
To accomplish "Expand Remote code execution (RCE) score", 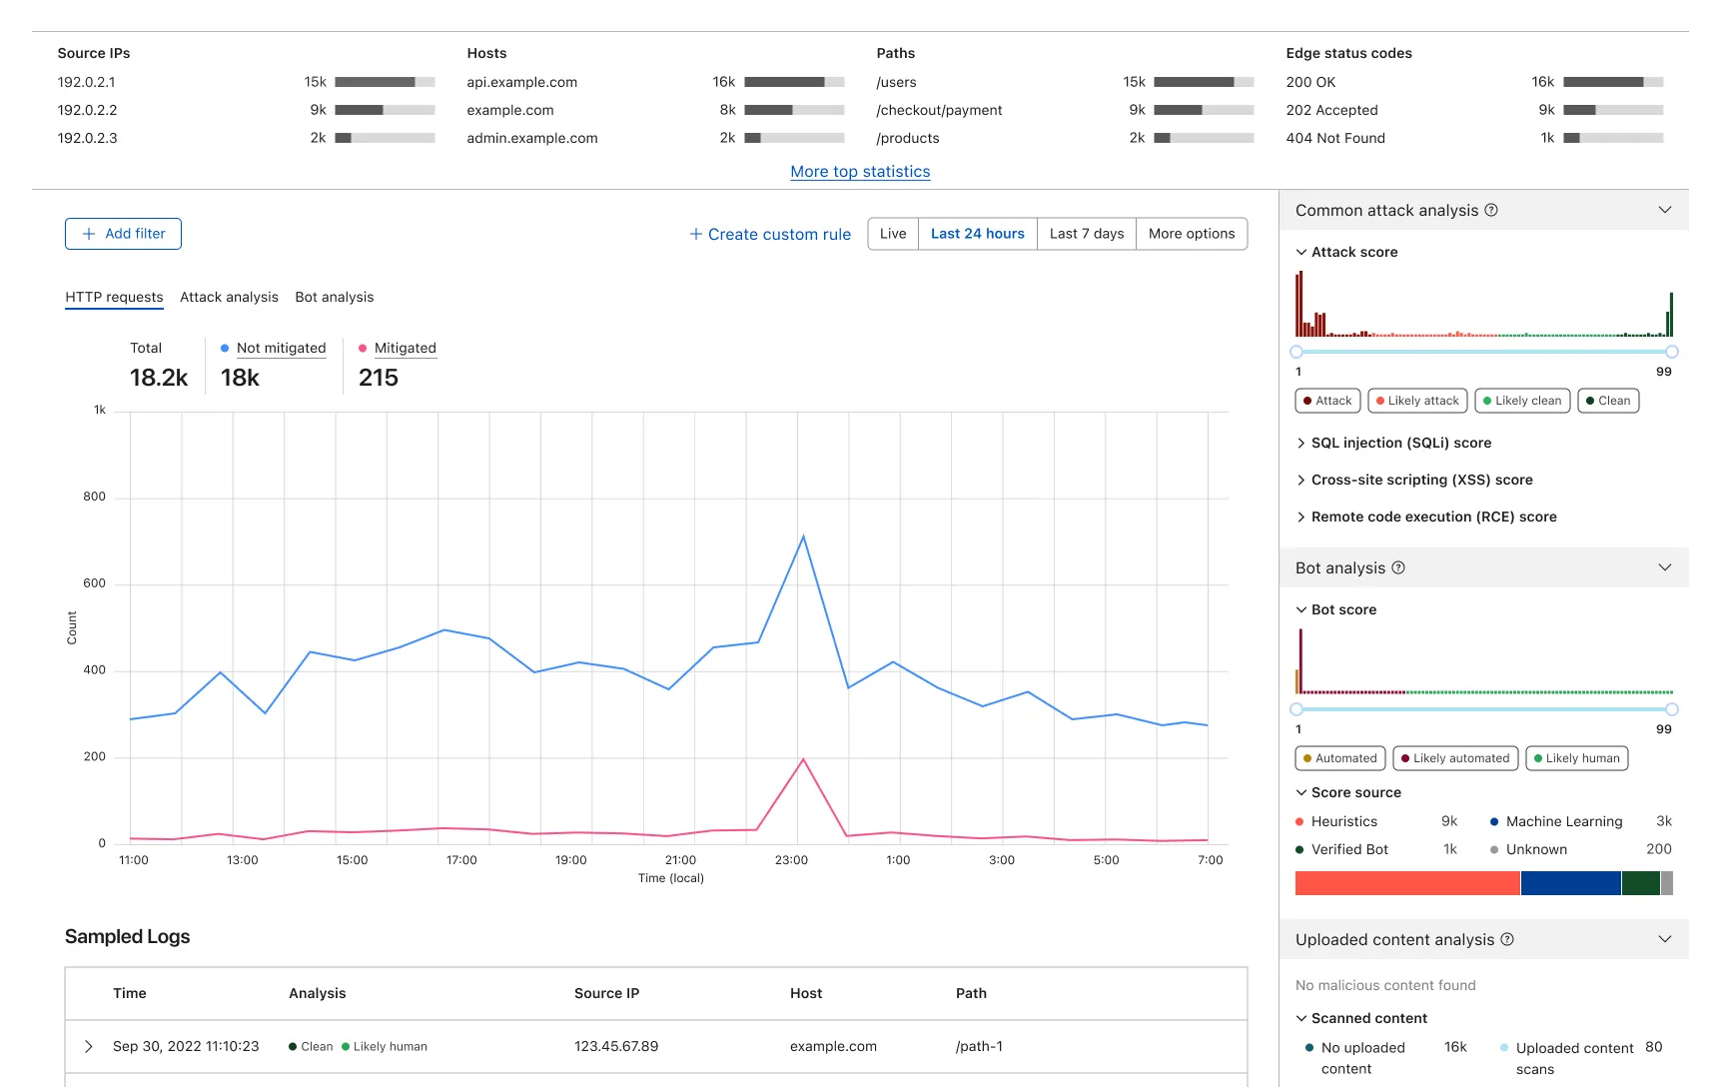I will coord(1432,517).
